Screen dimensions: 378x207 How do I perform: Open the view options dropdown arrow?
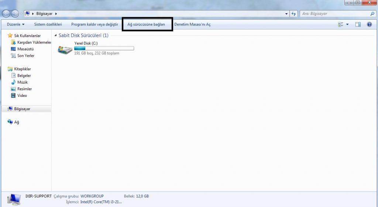(347, 24)
